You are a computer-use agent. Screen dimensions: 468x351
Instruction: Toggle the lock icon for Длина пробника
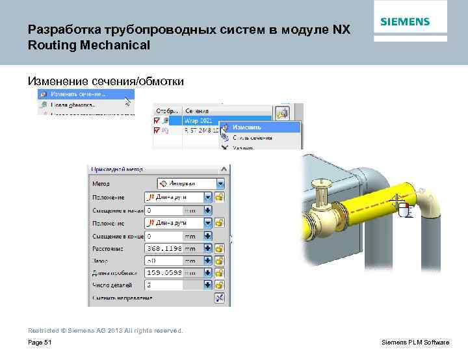220,272
